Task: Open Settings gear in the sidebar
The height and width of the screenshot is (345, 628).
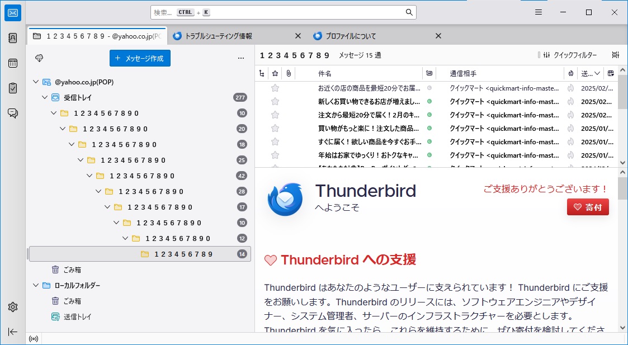Action: point(13,307)
